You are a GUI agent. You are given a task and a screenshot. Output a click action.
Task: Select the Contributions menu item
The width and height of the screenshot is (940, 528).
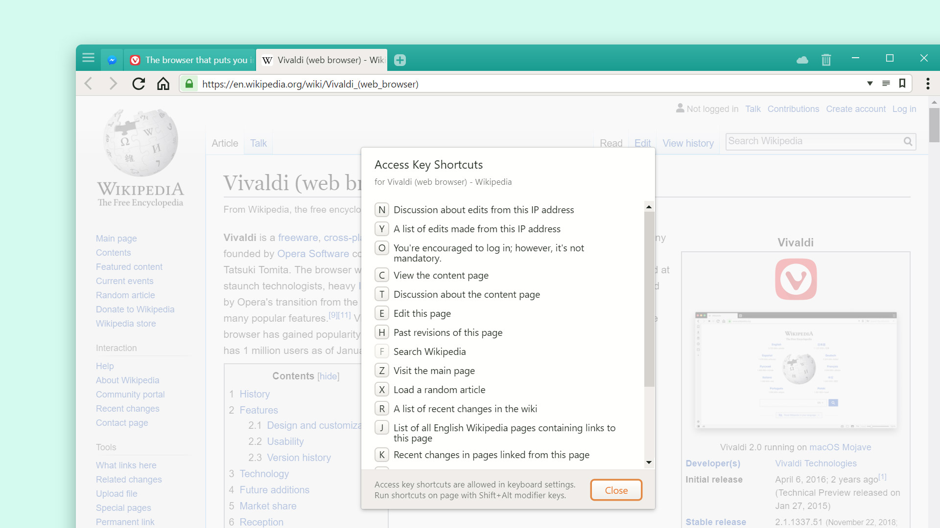[793, 109]
